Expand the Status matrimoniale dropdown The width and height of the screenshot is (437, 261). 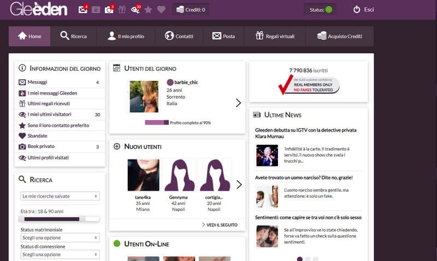(x=60, y=238)
